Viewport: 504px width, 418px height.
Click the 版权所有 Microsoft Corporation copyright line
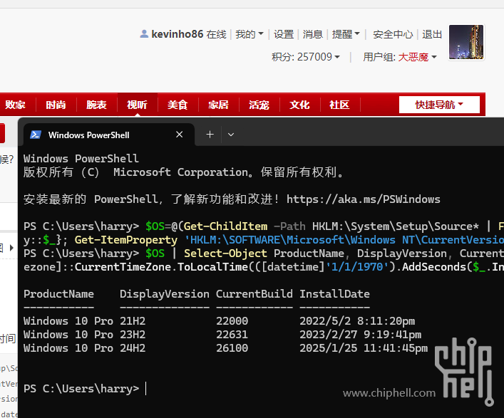[x=184, y=172]
